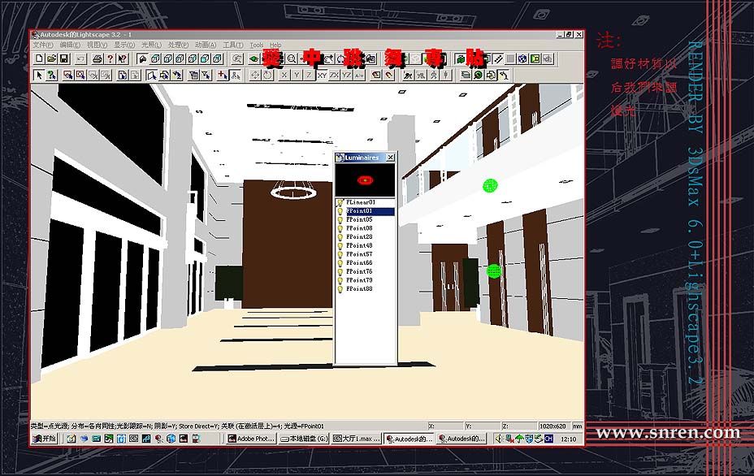Open the Tools menu
This screenshot has height=476, width=754.
256,45
